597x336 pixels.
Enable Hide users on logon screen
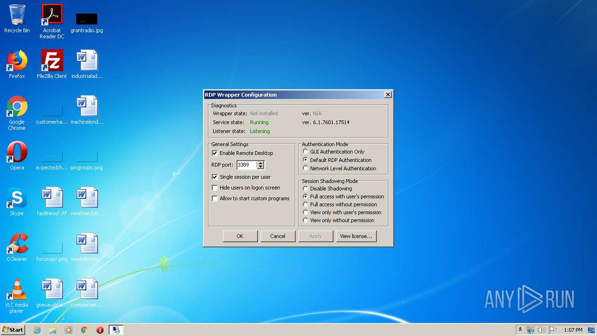pyautogui.click(x=246, y=188)
